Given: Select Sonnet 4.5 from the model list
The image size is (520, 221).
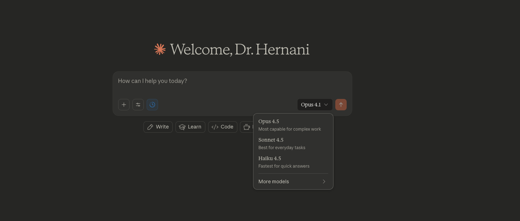Looking at the screenshot, I should click(293, 143).
